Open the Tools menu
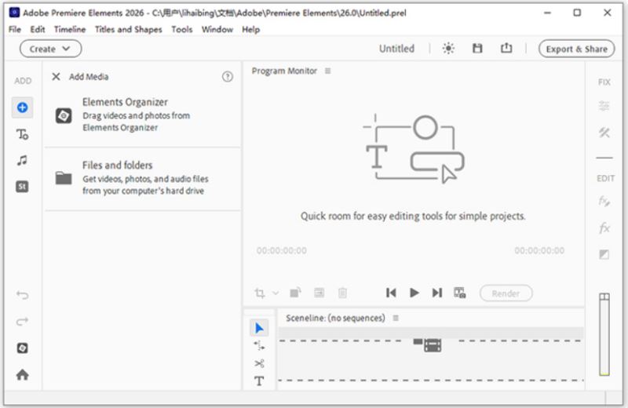Screen dimensions: 628x408 [x=182, y=29]
